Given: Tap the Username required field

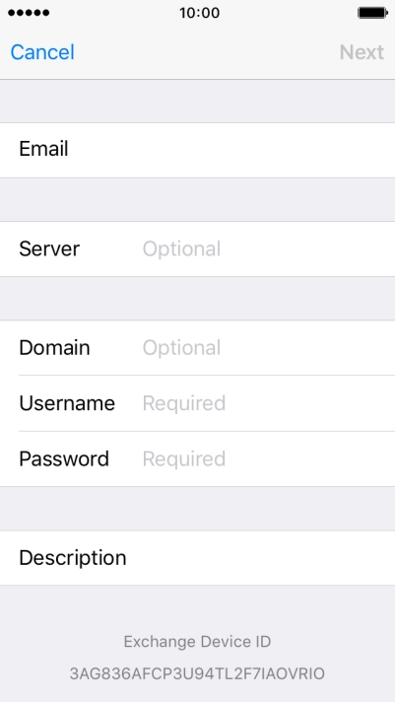Looking at the screenshot, I should click(197, 403).
